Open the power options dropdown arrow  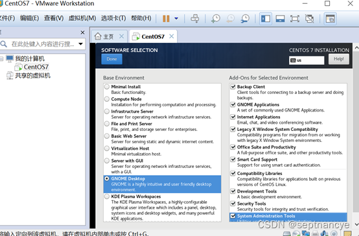pyautogui.click(x=176, y=18)
